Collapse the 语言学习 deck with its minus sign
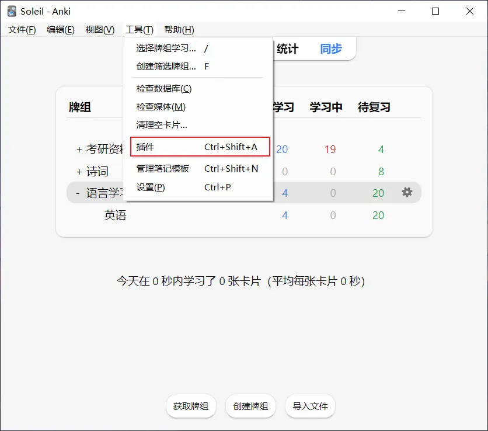The image size is (488, 431). pyautogui.click(x=78, y=193)
